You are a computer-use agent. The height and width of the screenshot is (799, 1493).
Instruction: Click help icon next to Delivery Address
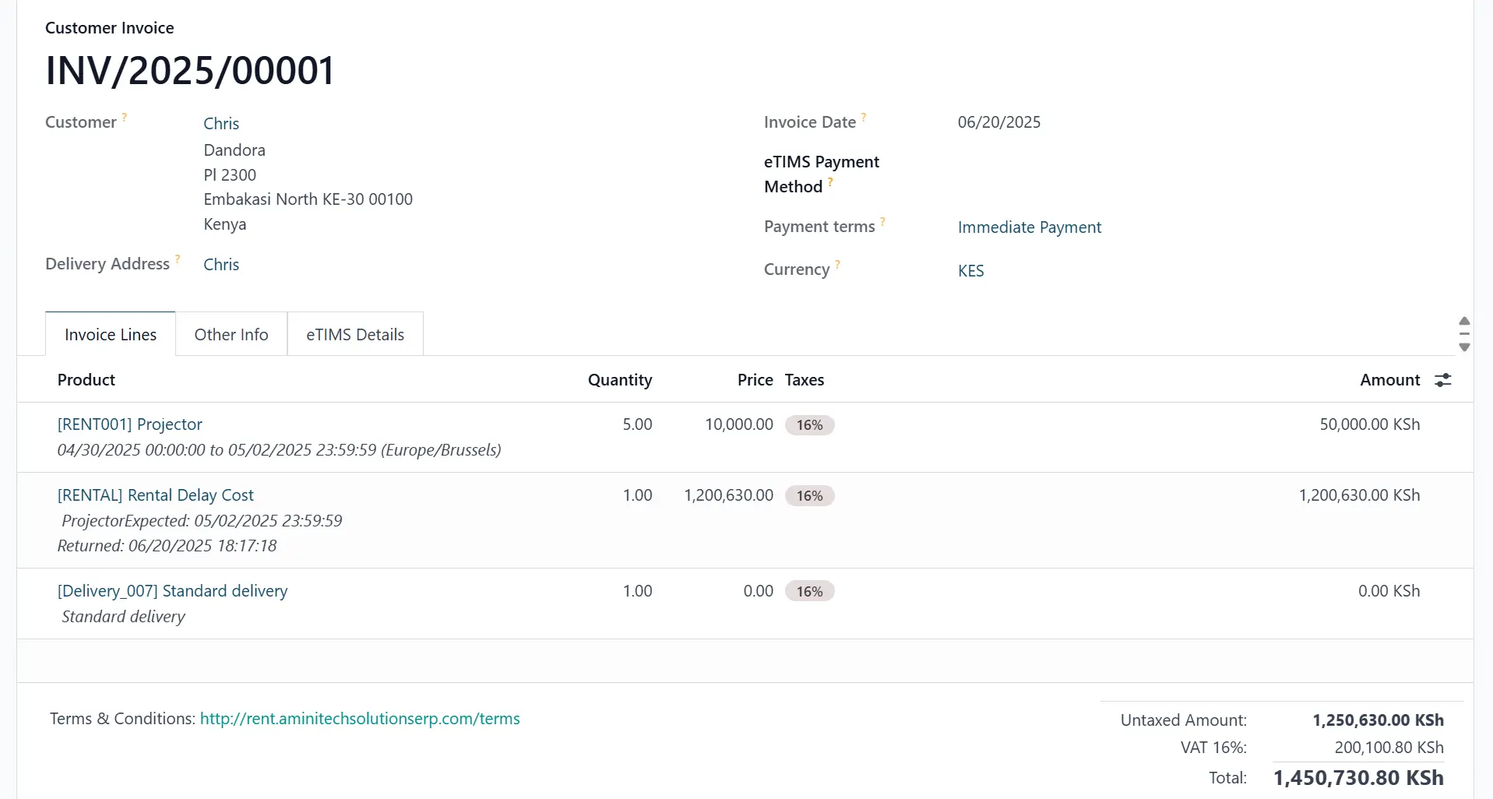(x=178, y=259)
